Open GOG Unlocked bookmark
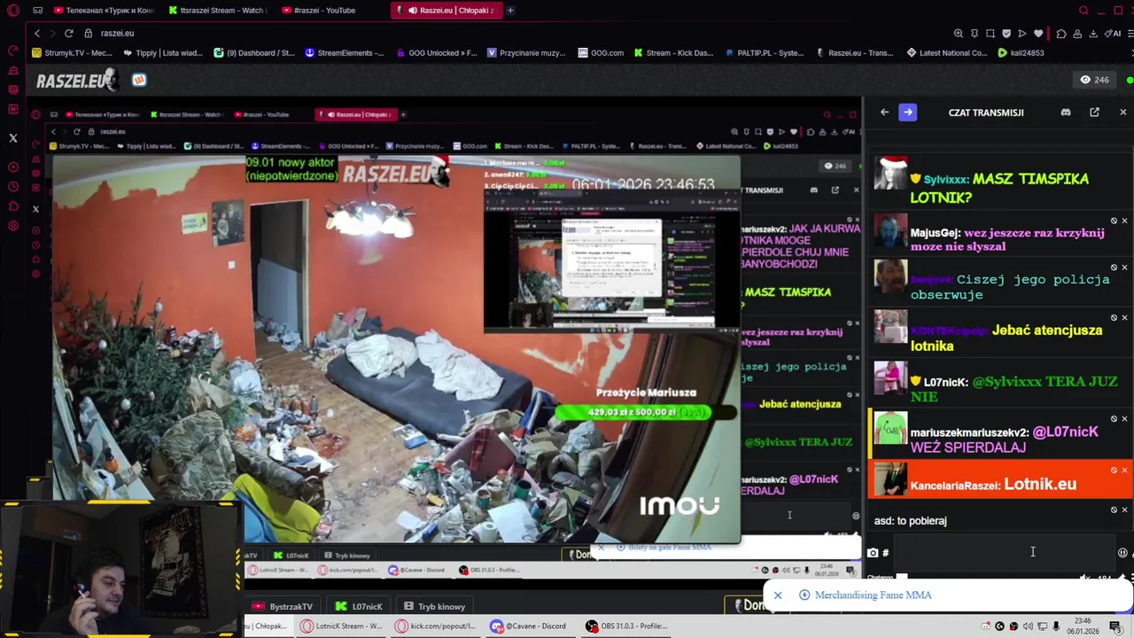Screen dimensions: 1134x638 [x=437, y=53]
